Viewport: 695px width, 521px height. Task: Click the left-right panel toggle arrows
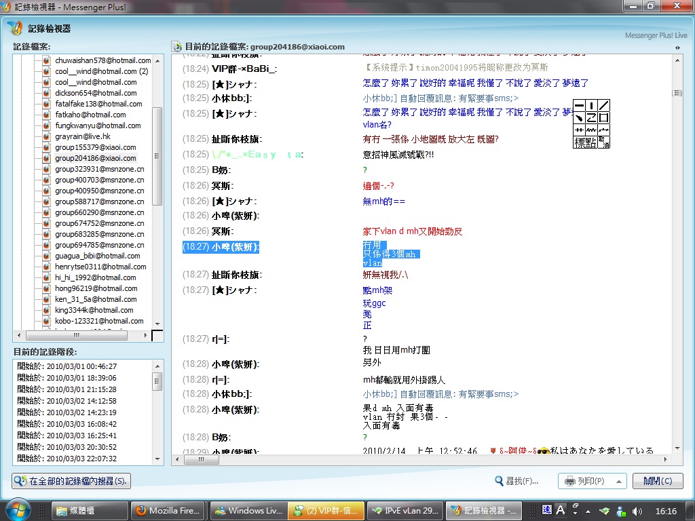tap(677, 47)
